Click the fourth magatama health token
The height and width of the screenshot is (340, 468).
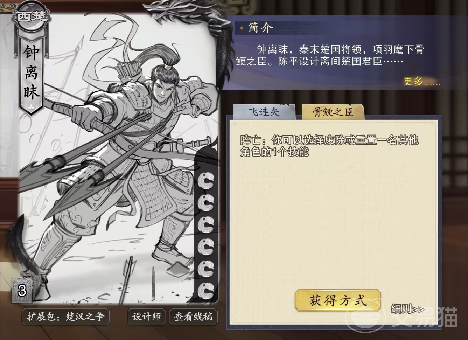pos(206,247)
